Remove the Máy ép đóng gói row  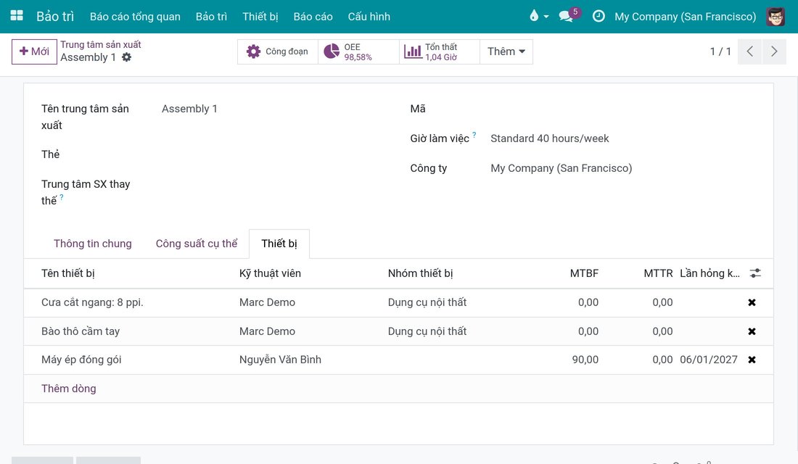(752, 360)
